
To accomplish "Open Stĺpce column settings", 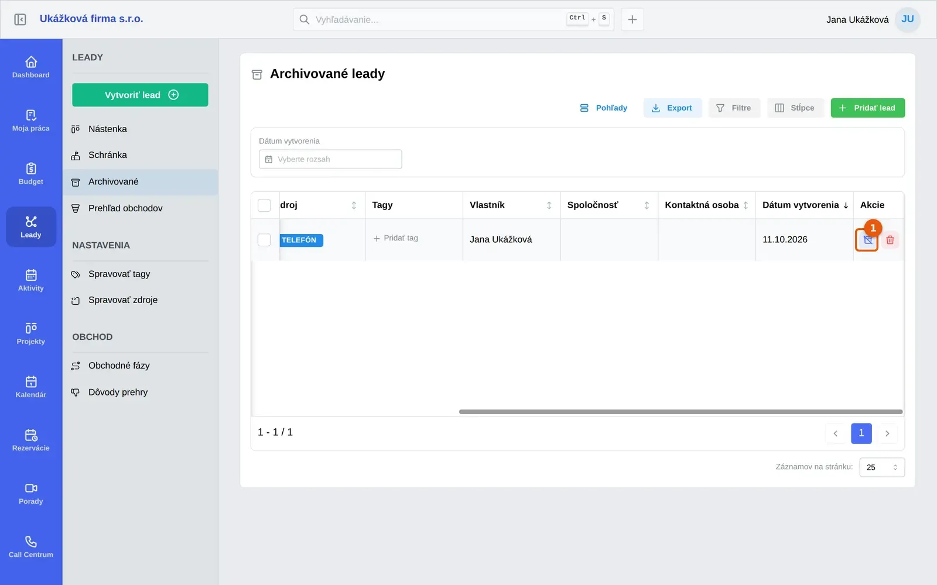I will point(795,108).
